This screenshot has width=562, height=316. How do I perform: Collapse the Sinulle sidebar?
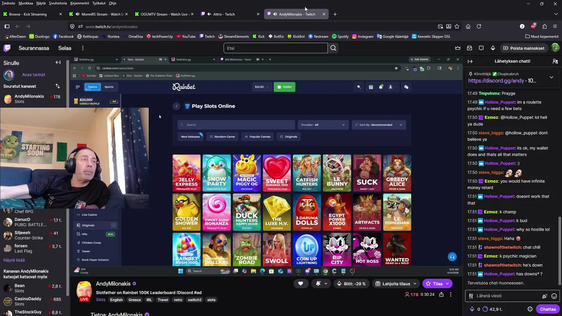point(58,63)
